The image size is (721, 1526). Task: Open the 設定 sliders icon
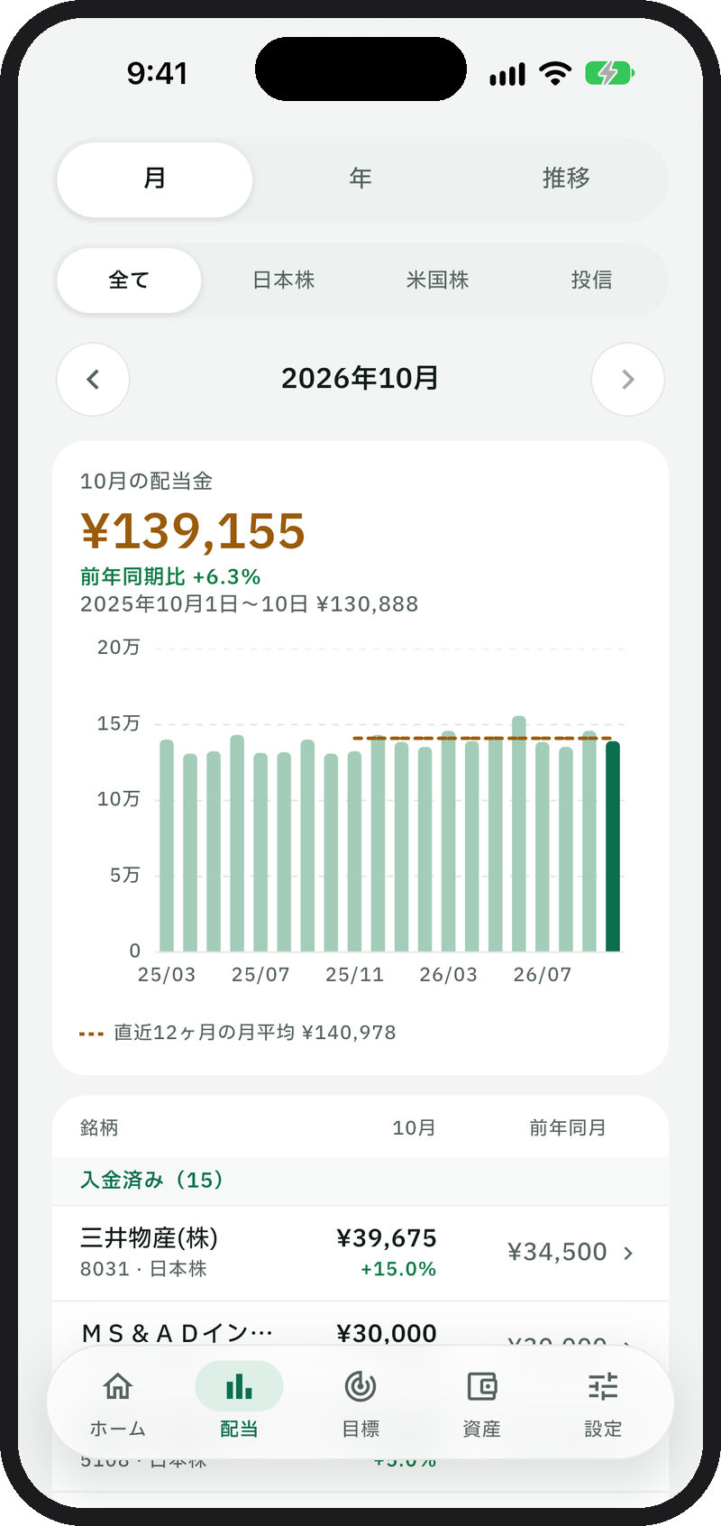[x=603, y=1386]
